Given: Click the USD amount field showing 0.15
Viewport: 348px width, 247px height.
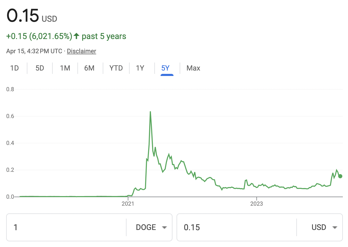Looking at the screenshot, I should tap(236, 227).
